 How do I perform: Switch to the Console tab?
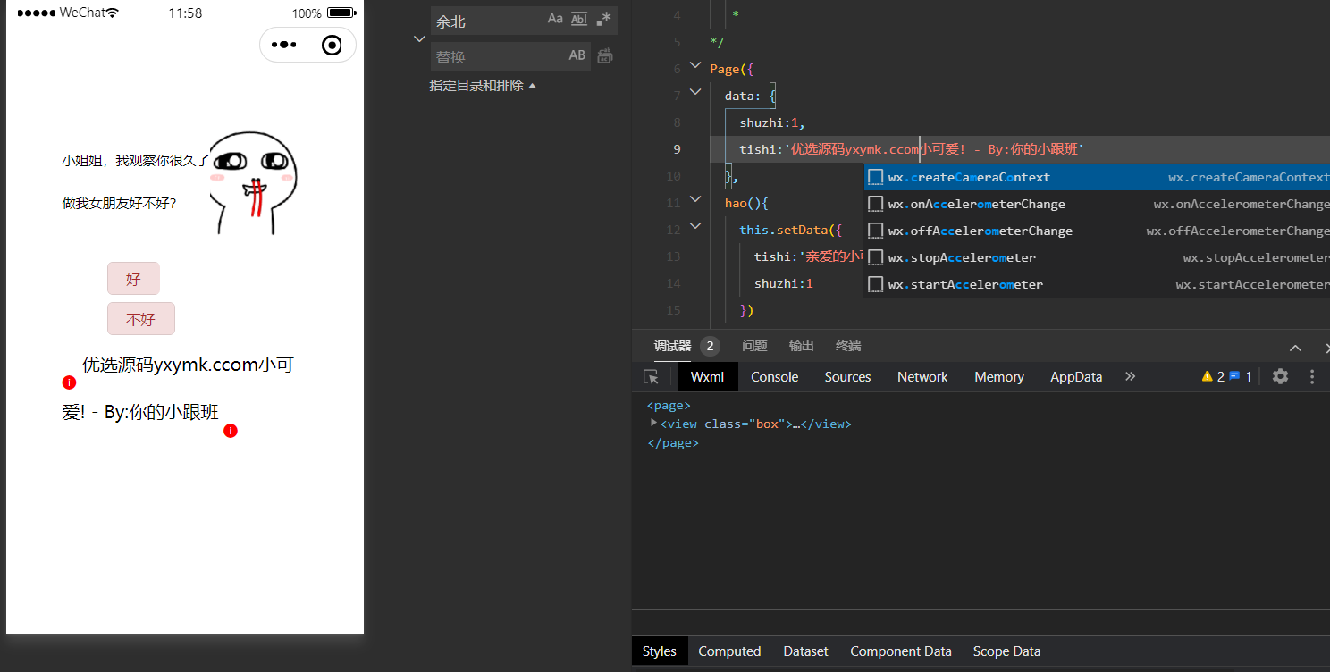click(x=774, y=377)
